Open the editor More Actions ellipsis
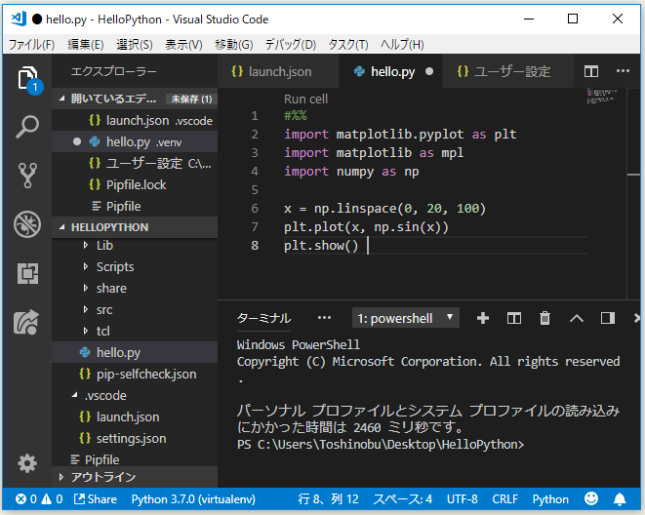Viewport: 645px width, 515px height. click(x=623, y=71)
